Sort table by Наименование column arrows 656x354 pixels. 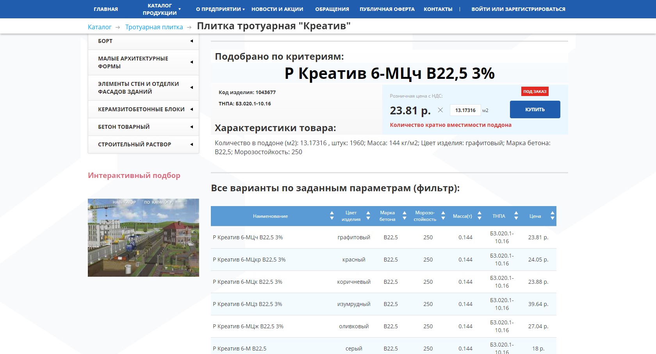[x=332, y=216]
